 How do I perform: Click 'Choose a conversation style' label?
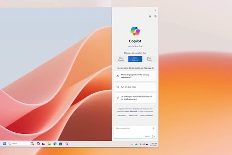point(135,53)
